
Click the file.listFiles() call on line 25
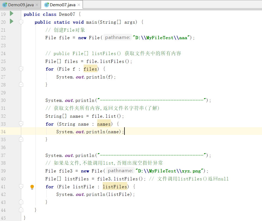coord(108,61)
